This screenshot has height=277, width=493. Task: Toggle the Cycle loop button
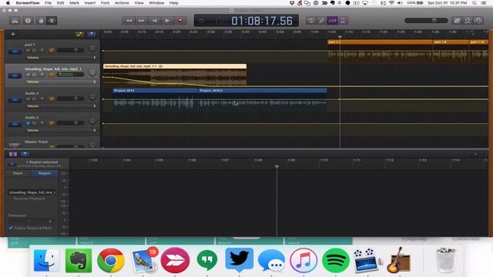click(311, 21)
